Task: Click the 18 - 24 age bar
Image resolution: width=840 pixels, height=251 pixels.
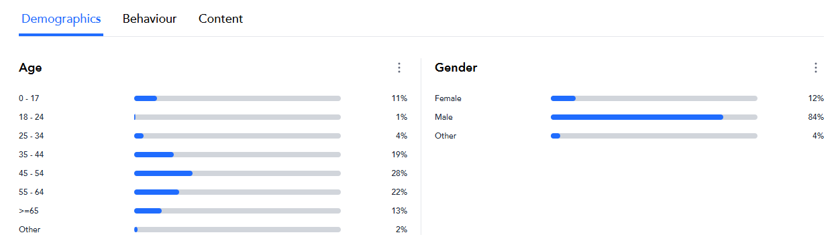Action: coord(238,117)
